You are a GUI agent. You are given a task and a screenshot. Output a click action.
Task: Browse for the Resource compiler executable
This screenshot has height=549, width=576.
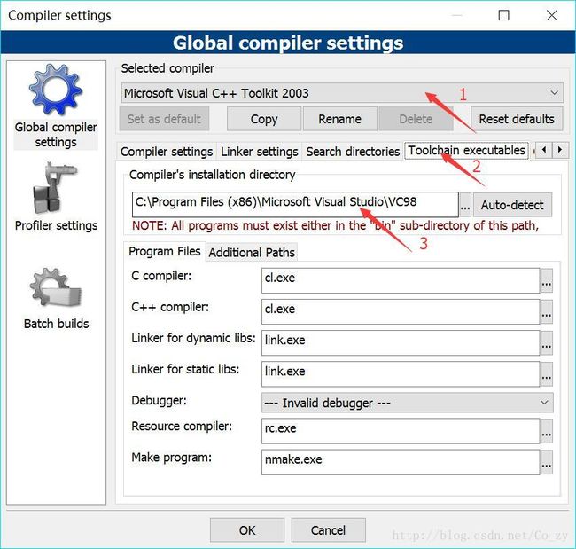[546, 431]
